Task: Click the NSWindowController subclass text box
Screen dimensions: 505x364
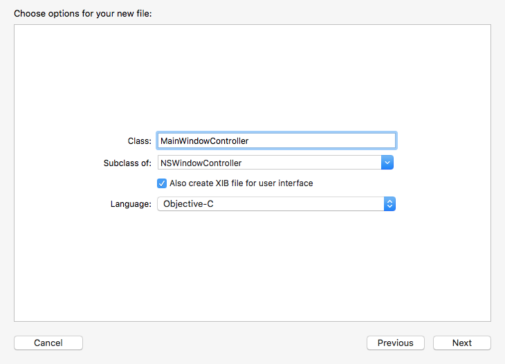Action: point(269,163)
